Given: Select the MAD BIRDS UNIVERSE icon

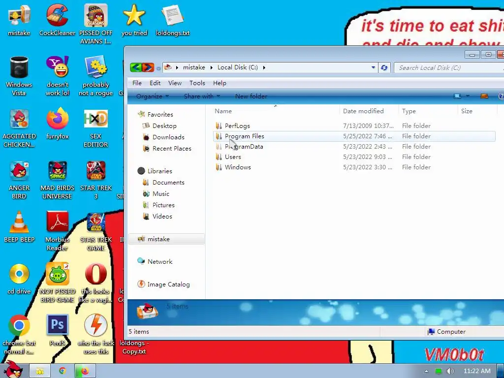Looking at the screenshot, I should (57, 180).
